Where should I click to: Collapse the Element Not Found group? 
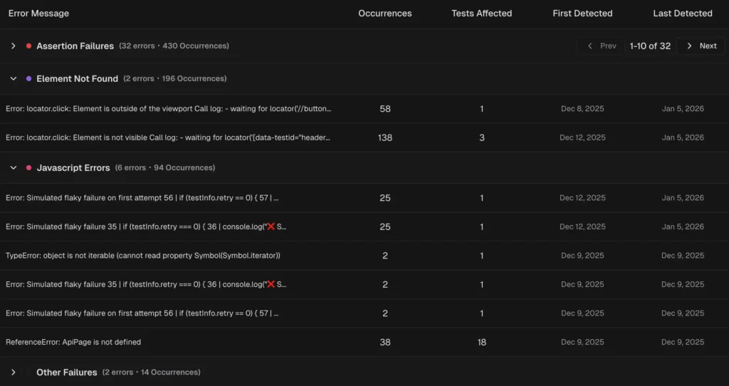13,79
